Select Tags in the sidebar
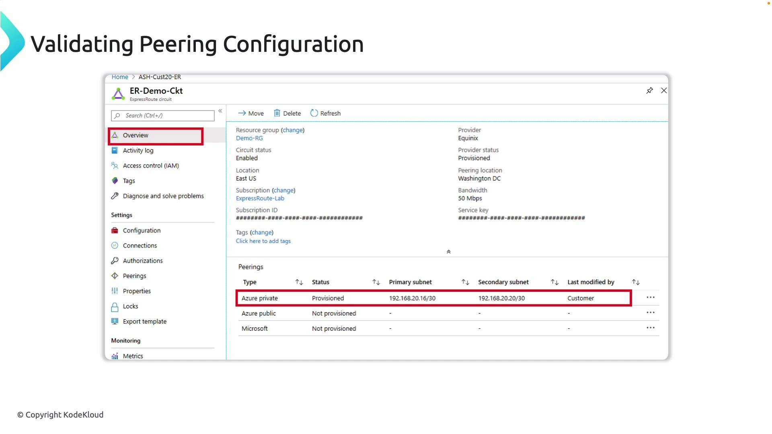The image size is (772, 434). coord(129,180)
